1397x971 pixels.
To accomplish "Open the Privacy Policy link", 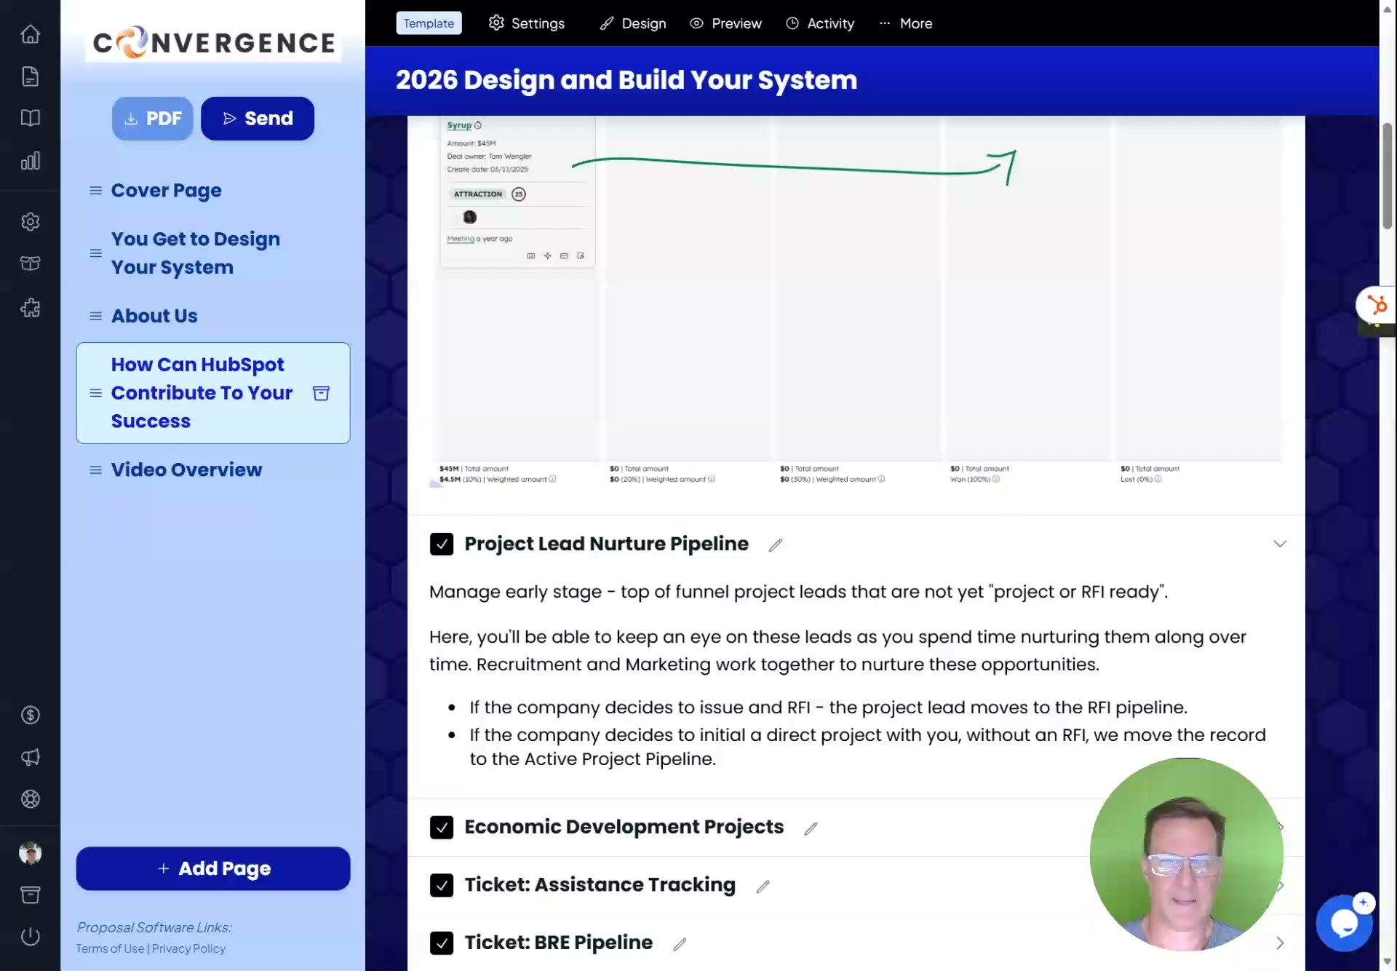I will (188, 948).
